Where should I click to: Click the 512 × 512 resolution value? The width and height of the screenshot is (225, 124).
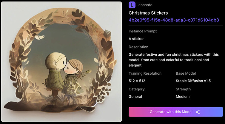(137, 81)
